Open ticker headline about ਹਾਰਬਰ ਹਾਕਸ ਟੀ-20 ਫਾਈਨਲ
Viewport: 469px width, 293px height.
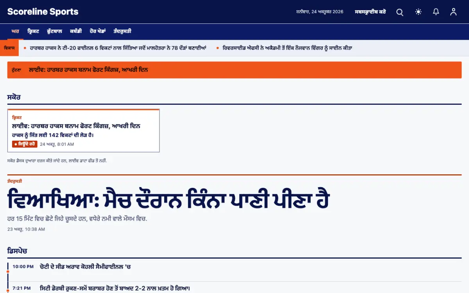coord(118,48)
